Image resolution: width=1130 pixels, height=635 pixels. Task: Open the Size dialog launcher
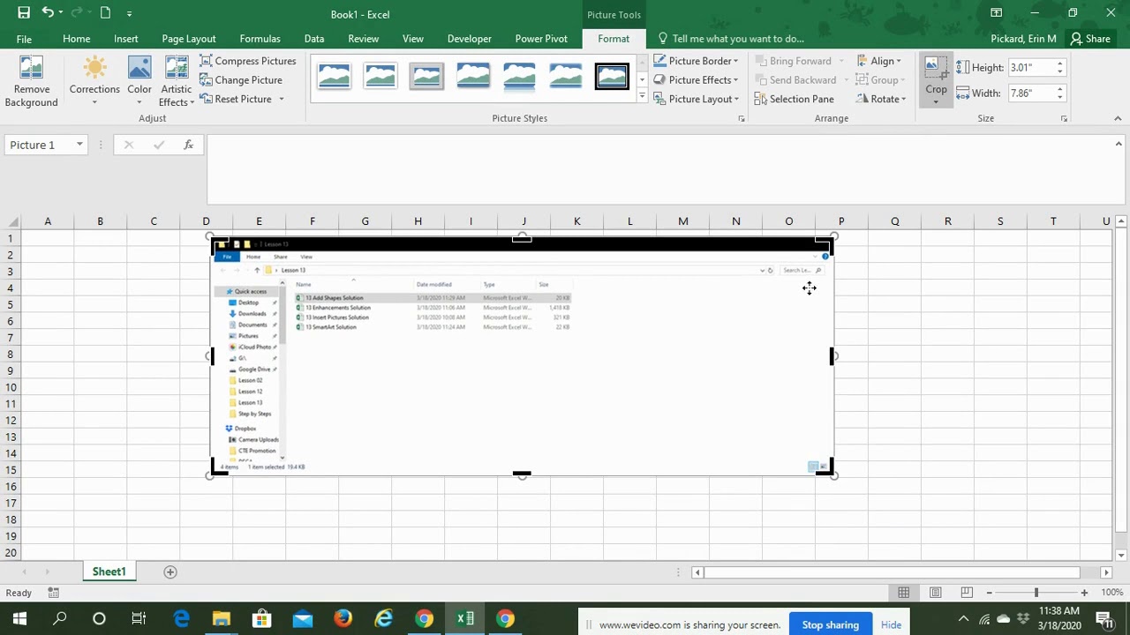pyautogui.click(x=1064, y=118)
